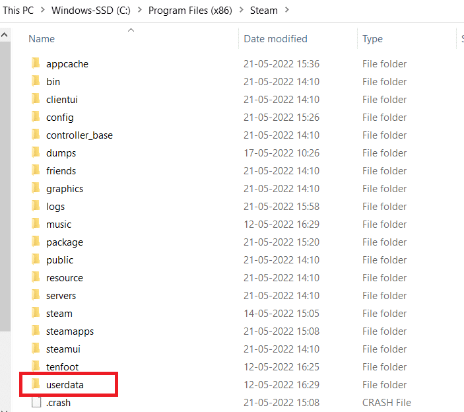
Task: Select the bin folder name
Action: tap(53, 82)
